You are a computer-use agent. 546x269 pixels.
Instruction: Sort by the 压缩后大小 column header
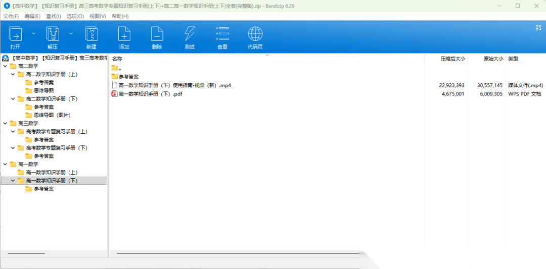pyautogui.click(x=452, y=59)
